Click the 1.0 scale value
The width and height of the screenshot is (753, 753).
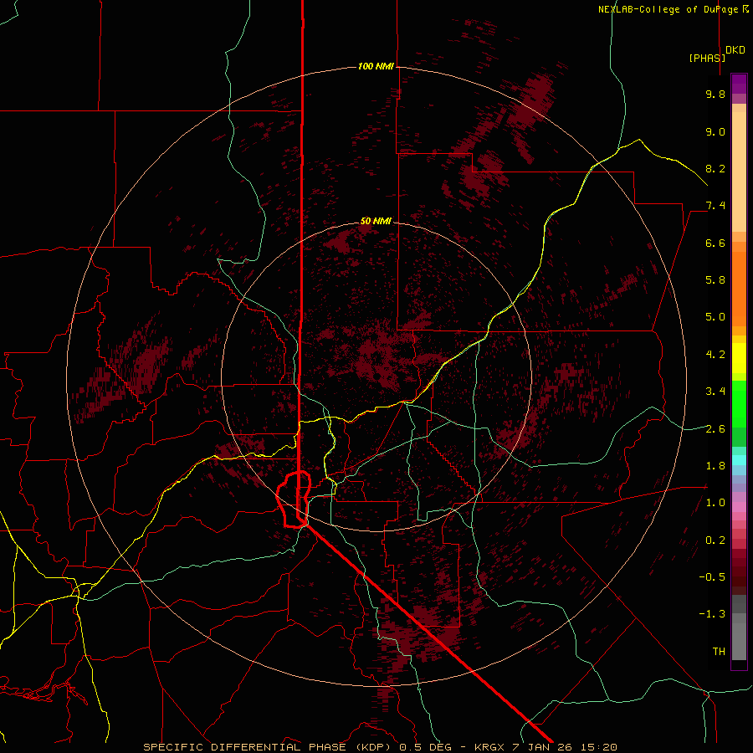click(x=715, y=503)
